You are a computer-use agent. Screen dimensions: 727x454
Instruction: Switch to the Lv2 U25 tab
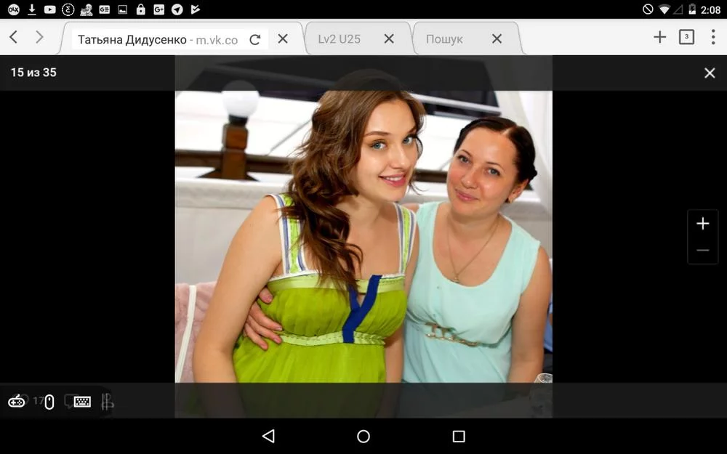[x=340, y=39]
